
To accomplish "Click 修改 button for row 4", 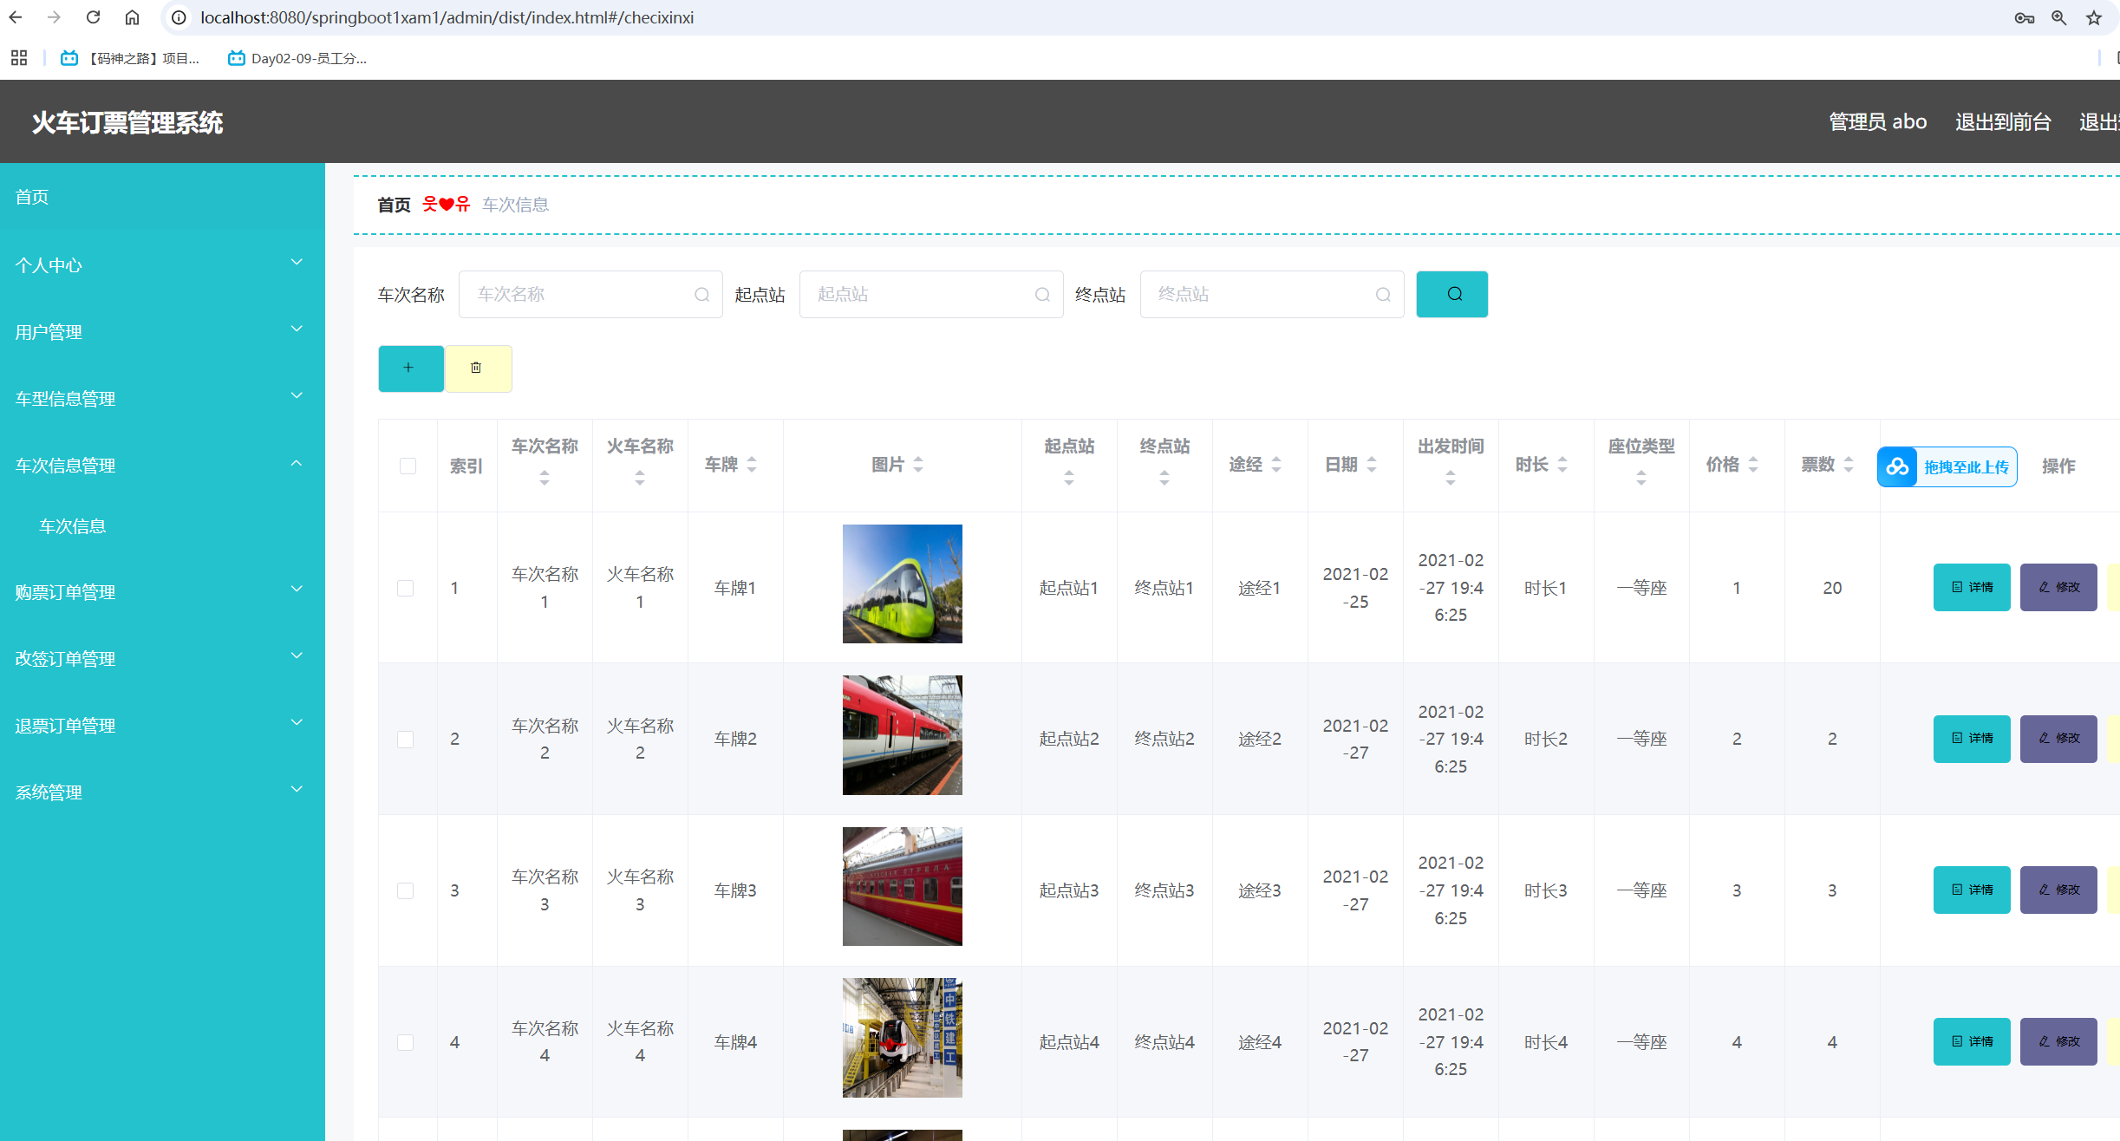I will coord(2058,1041).
